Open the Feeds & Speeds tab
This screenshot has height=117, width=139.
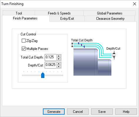point(59,13)
